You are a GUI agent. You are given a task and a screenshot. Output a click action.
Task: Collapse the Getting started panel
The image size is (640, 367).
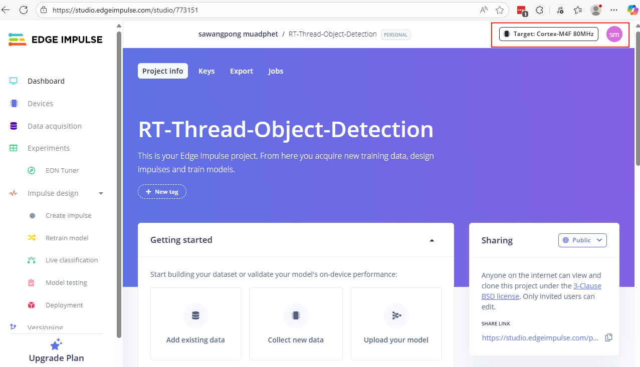[432, 240]
